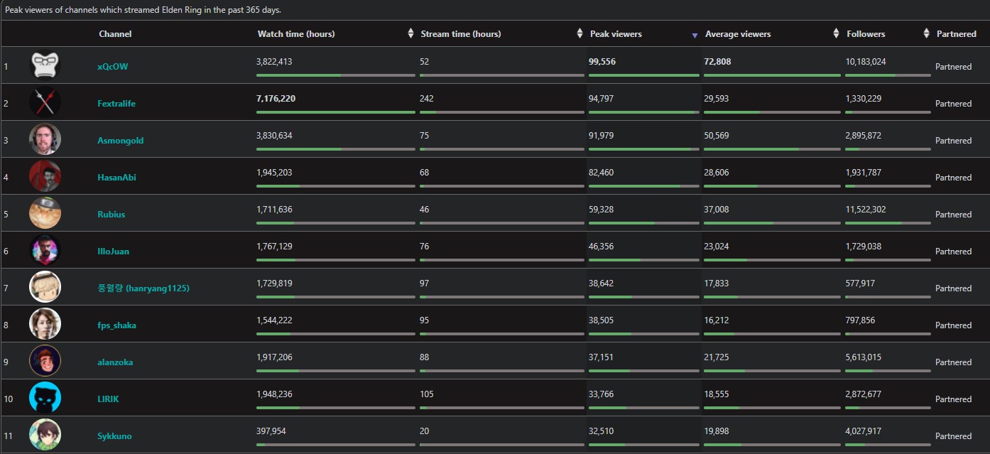Click the Elden Ring peak viewers caption
The image size is (990, 454).
[143, 10]
